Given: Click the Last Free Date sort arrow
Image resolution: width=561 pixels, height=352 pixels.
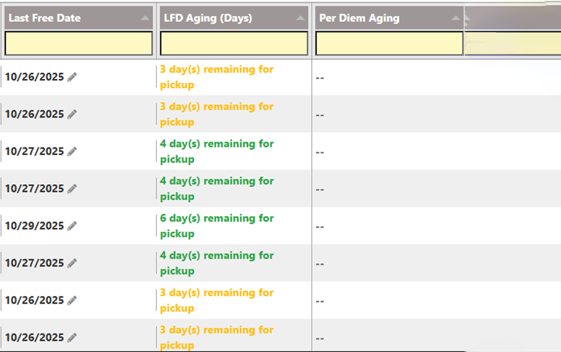Looking at the screenshot, I should click(x=145, y=18).
